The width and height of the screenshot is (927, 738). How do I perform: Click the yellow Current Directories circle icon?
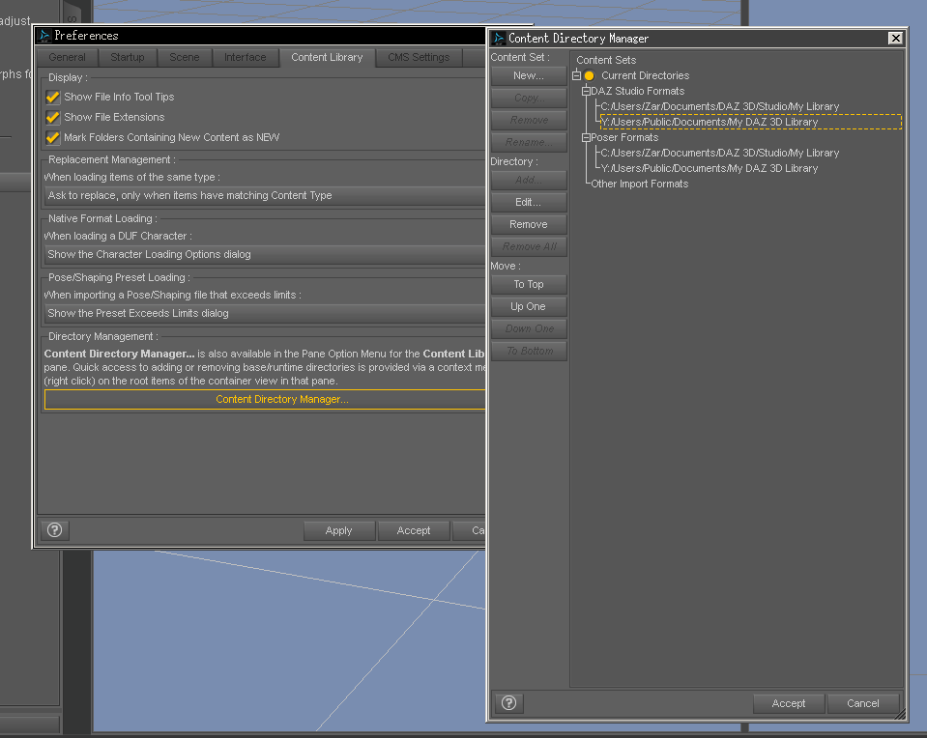589,75
